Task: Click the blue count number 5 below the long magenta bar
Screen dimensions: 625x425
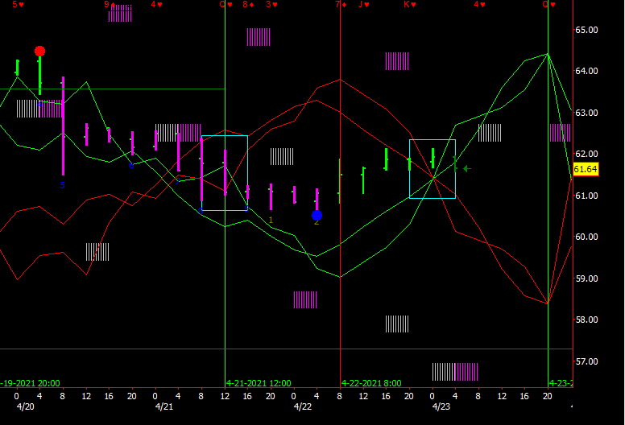Action: (63, 186)
